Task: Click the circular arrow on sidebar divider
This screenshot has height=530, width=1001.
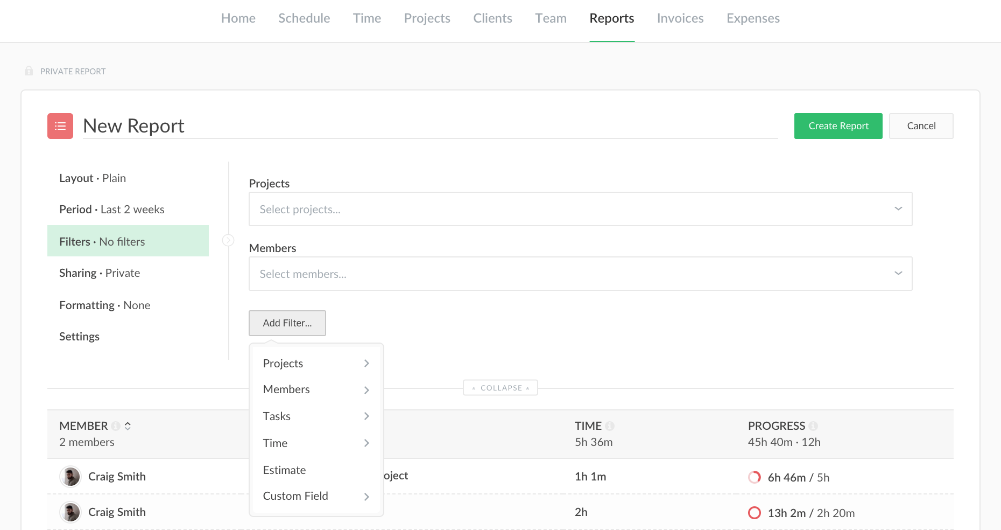Action: tap(228, 240)
